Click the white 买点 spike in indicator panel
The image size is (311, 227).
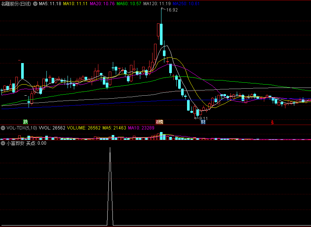coord(110,186)
